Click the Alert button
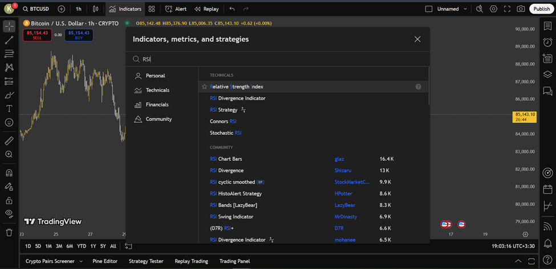The width and height of the screenshot is (556, 269). point(176,9)
